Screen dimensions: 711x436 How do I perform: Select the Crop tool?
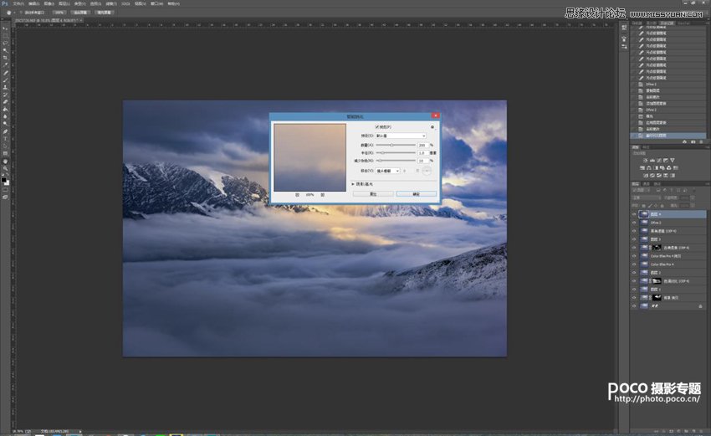6,58
